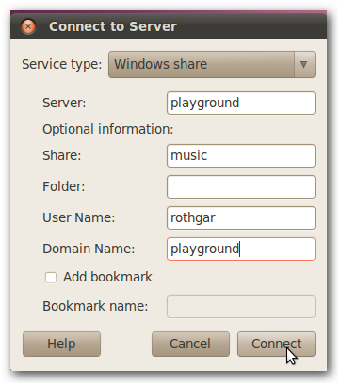
Task: Enable the Add bookmark checkbox
Action: pyautogui.click(x=51, y=278)
